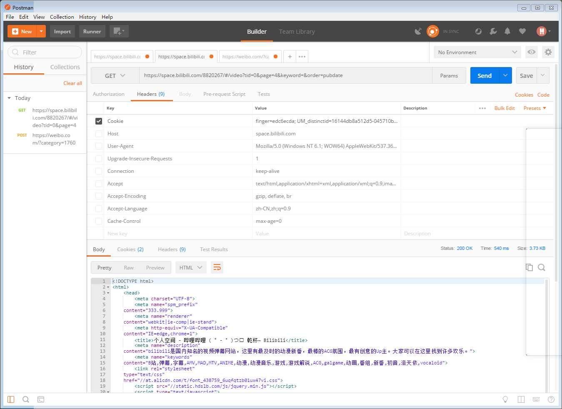Viewport: 562px width, 409px height.
Task: Open the tab options ellipsis menu
Action: coord(302,57)
